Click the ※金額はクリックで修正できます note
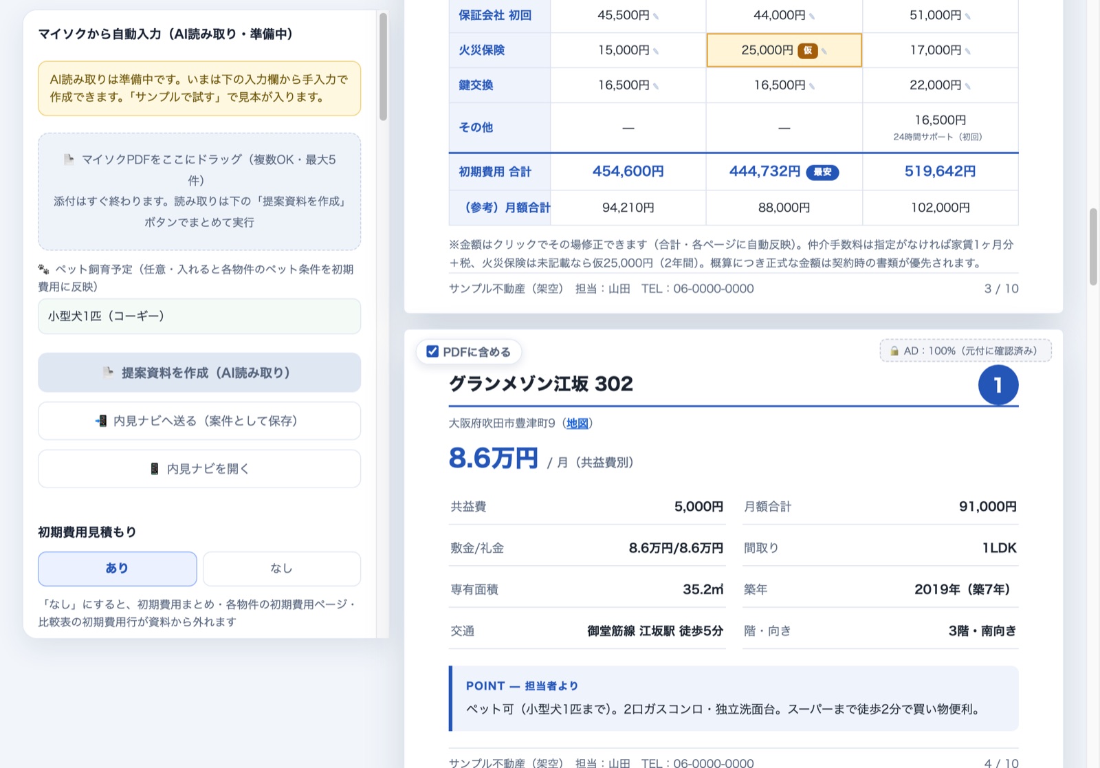Screen dimensions: 1100x768 coord(731,254)
